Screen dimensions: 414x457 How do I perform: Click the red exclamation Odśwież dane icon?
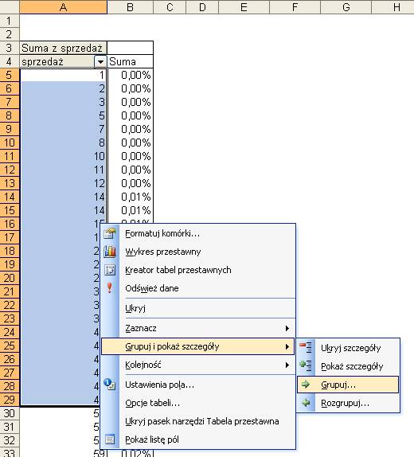pyautogui.click(x=110, y=288)
